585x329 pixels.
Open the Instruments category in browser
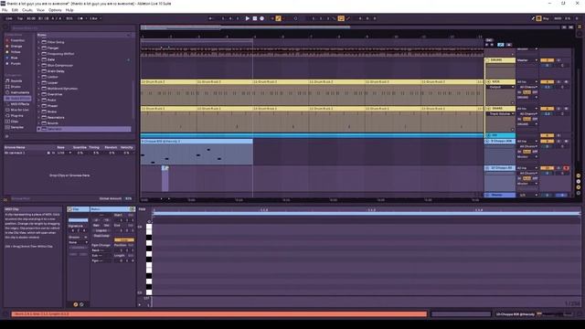tap(17, 92)
